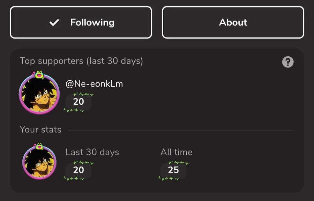Click the Top supporters (last 30 days) heading
Viewport: 314px width, 201px height.
pos(81,61)
